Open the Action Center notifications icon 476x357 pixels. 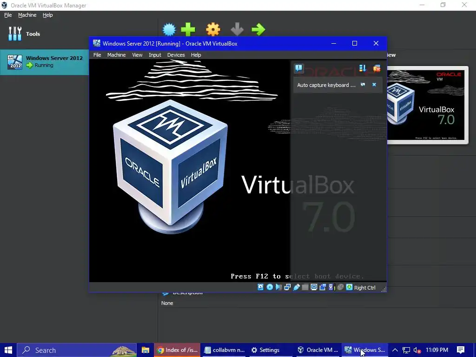click(461, 350)
